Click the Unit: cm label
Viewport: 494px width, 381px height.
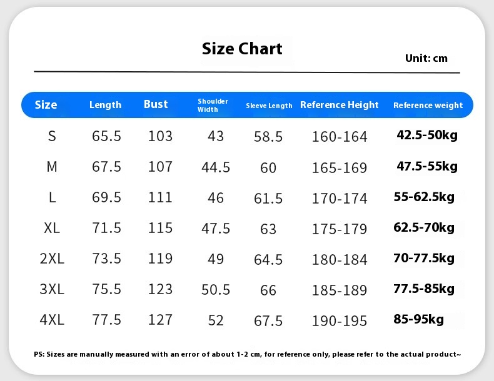[426, 58]
